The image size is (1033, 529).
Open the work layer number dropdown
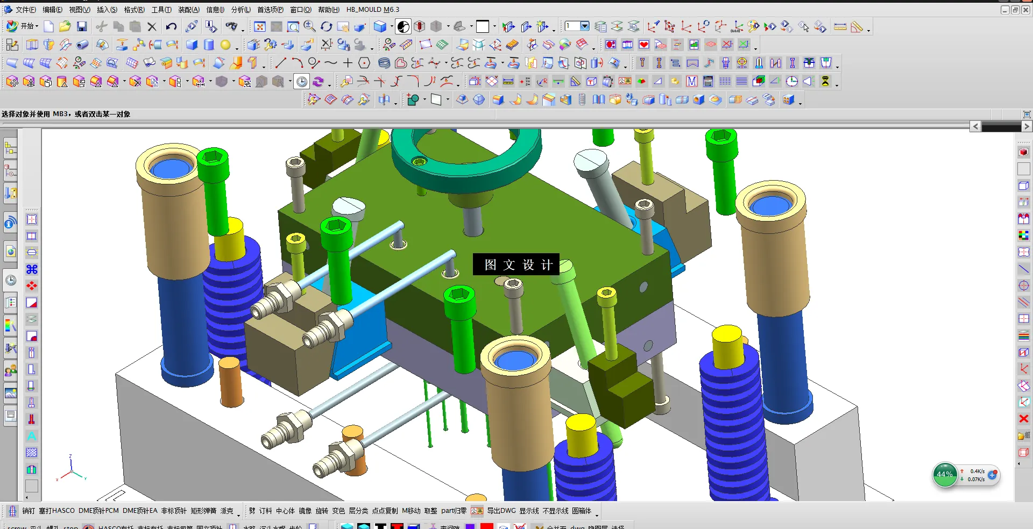click(585, 26)
